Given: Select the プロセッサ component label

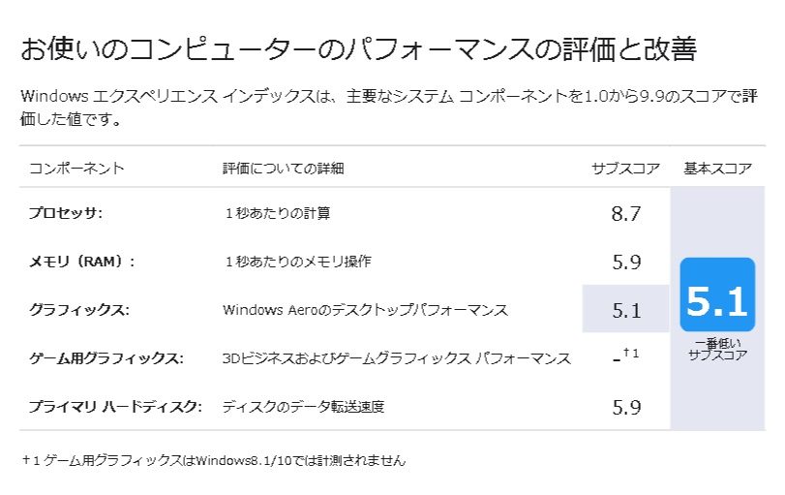Looking at the screenshot, I should pos(65,213).
